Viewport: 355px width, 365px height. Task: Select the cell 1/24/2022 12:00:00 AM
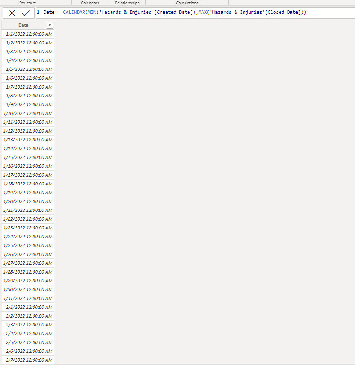pos(28,237)
